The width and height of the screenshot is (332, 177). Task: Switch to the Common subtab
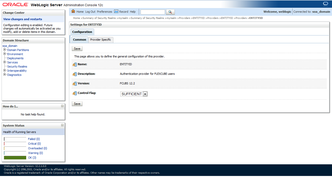[80, 40]
